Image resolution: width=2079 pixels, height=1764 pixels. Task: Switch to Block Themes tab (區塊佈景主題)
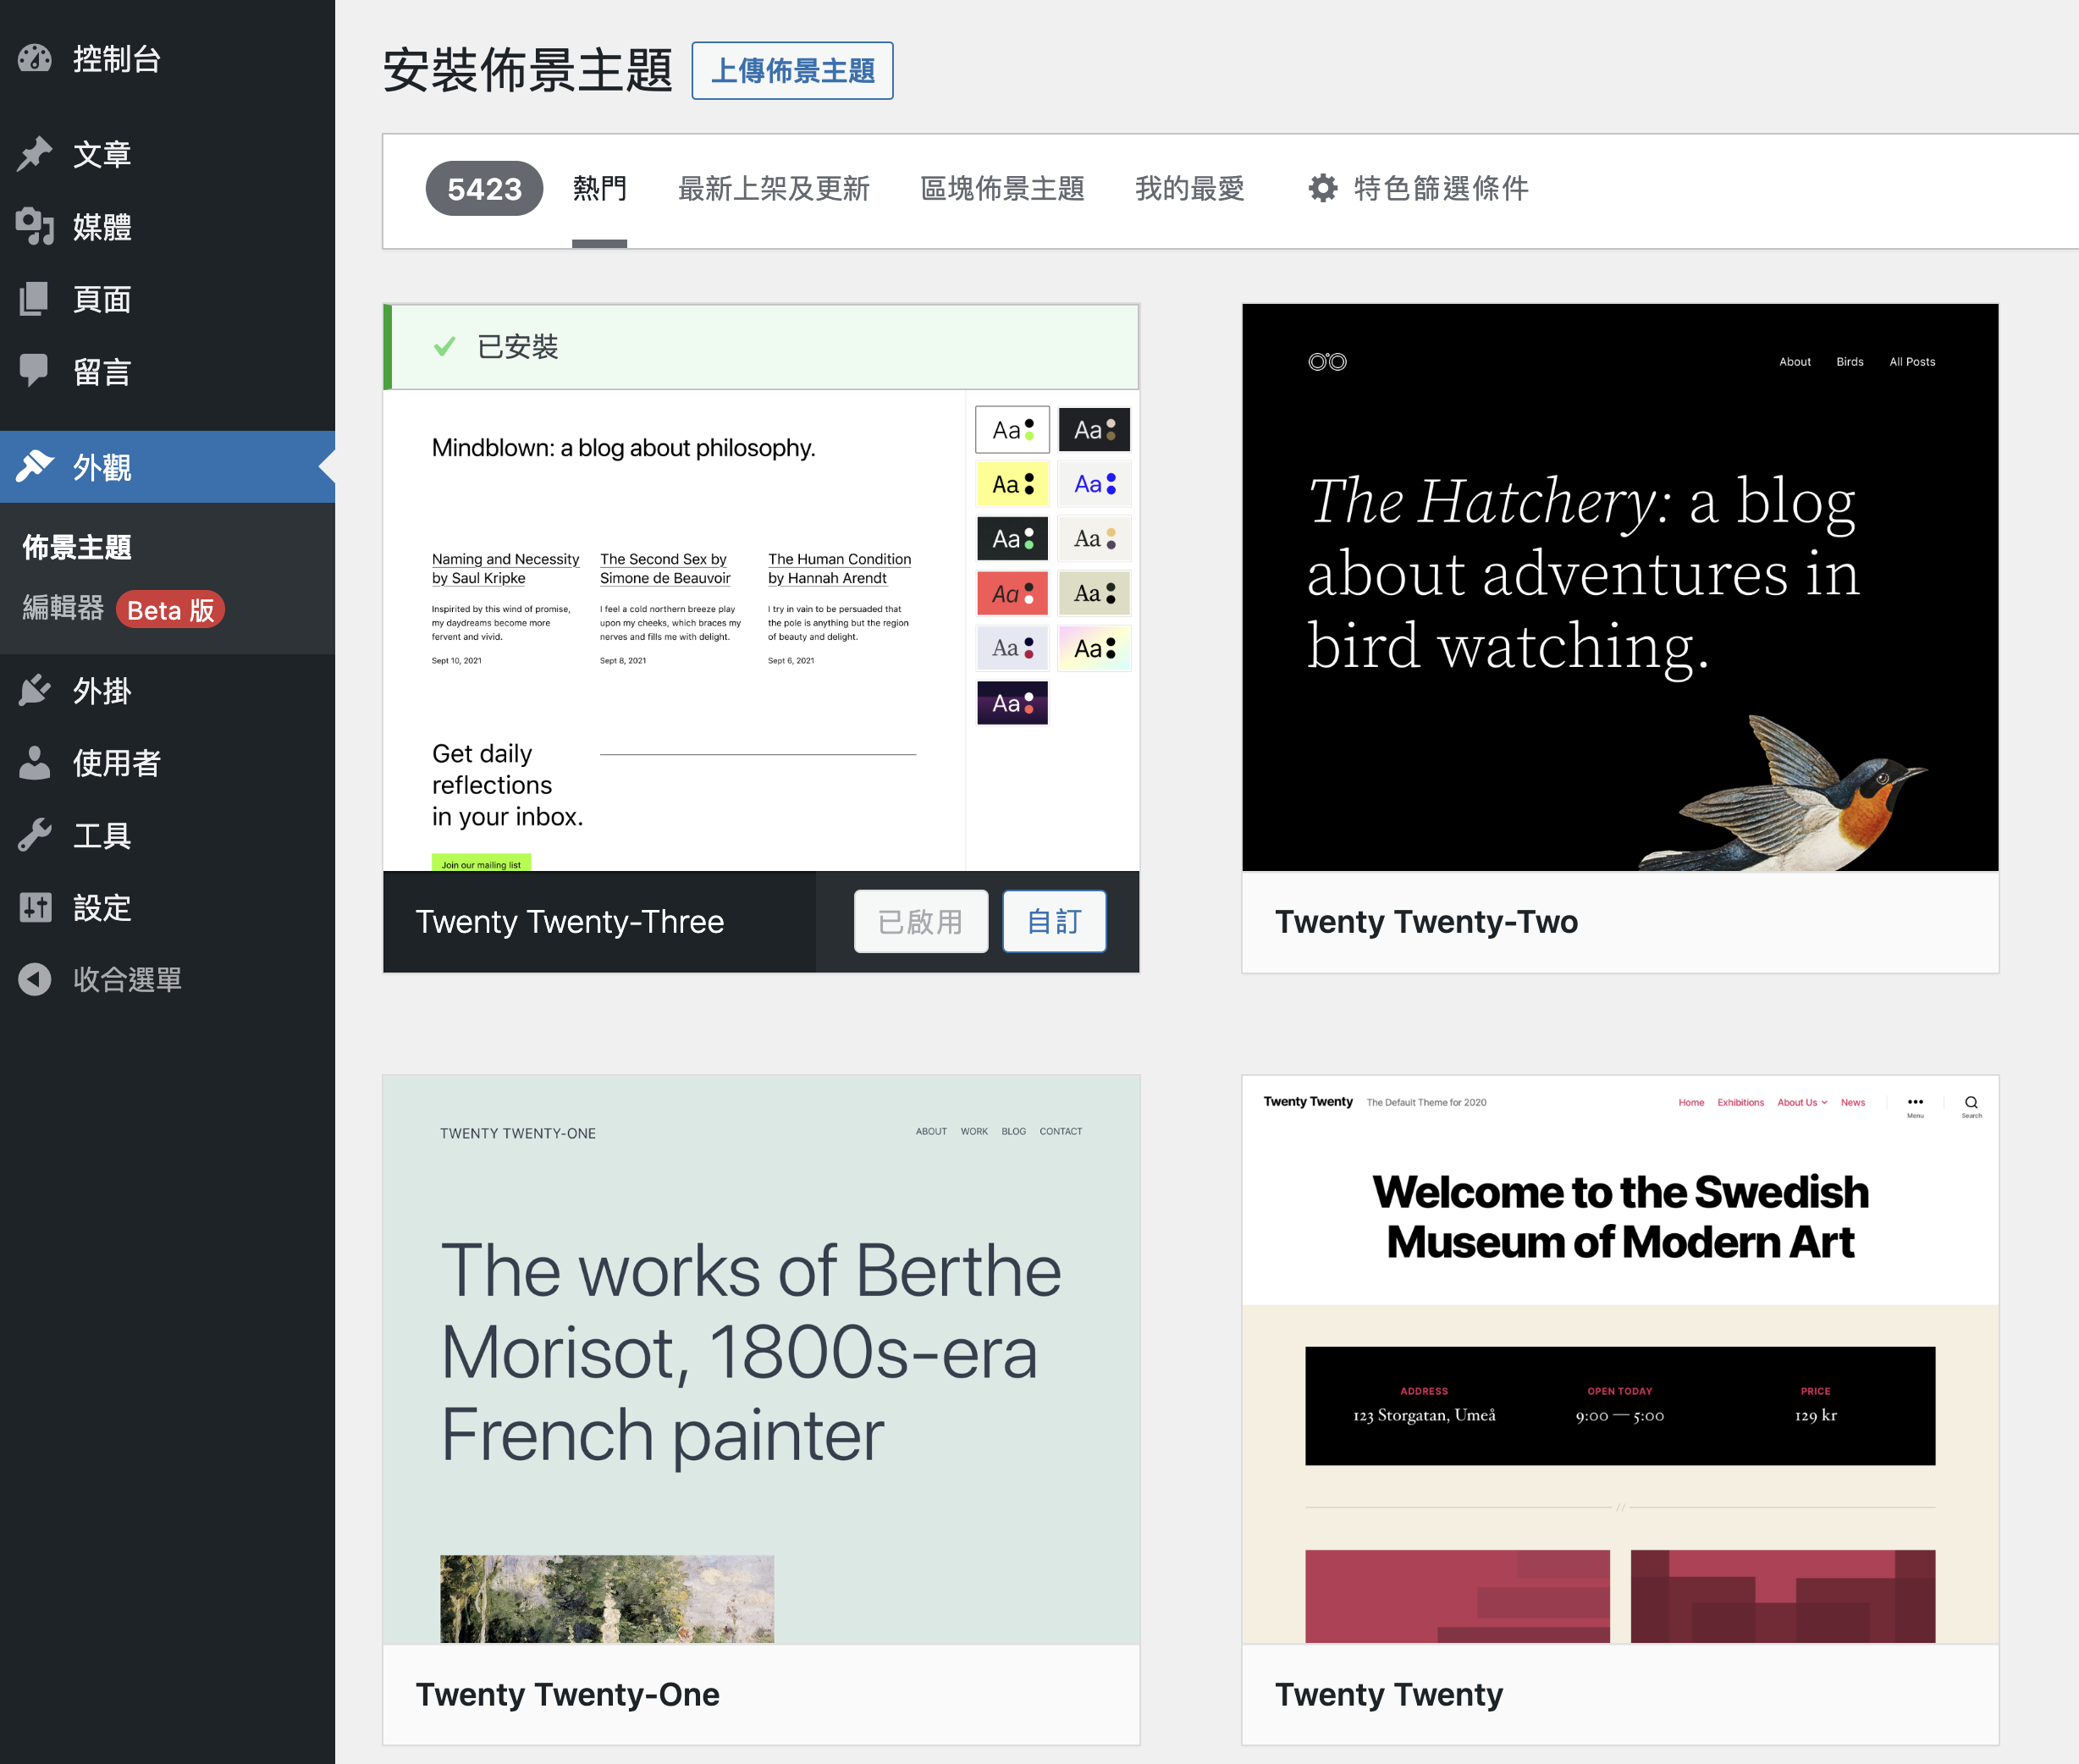pos(1001,188)
